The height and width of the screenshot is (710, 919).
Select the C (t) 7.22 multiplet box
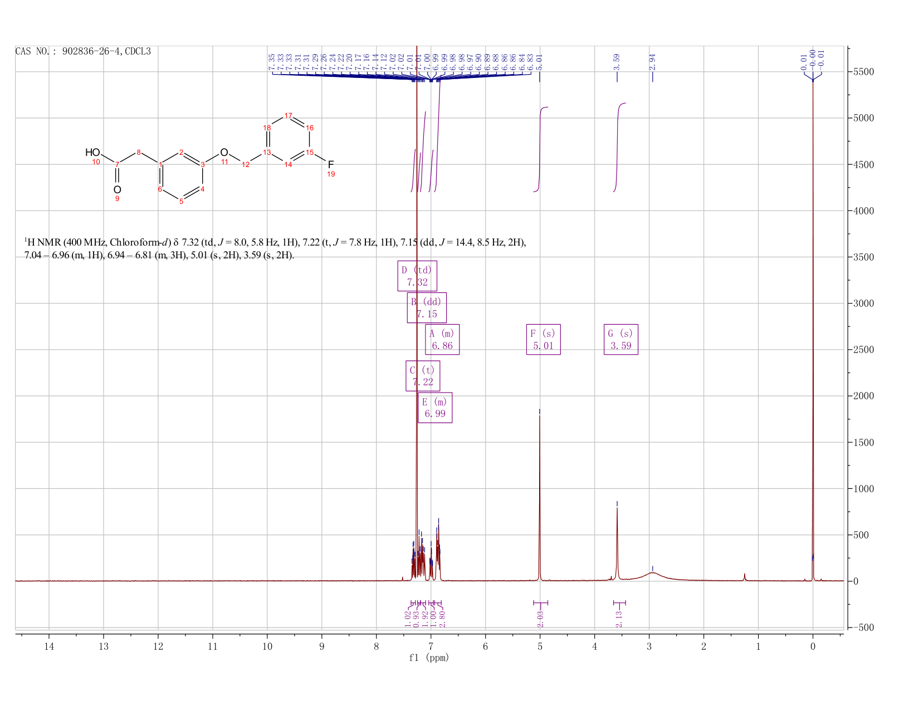point(423,376)
